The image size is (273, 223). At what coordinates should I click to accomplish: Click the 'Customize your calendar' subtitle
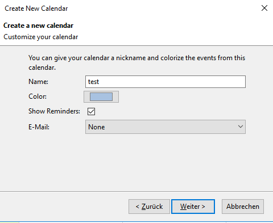tap(41, 37)
